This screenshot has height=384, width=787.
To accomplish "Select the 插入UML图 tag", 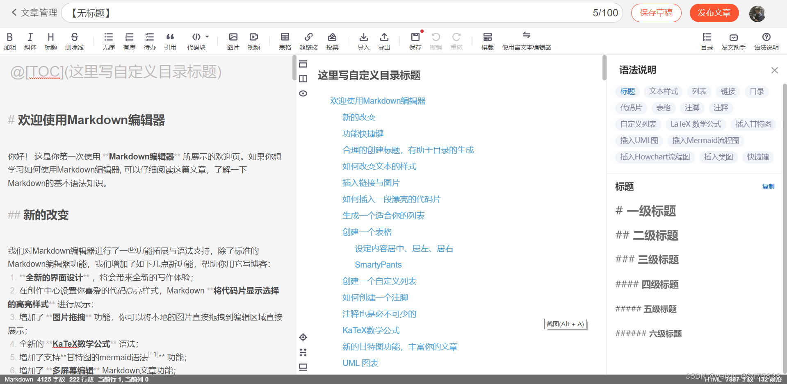I will point(639,141).
